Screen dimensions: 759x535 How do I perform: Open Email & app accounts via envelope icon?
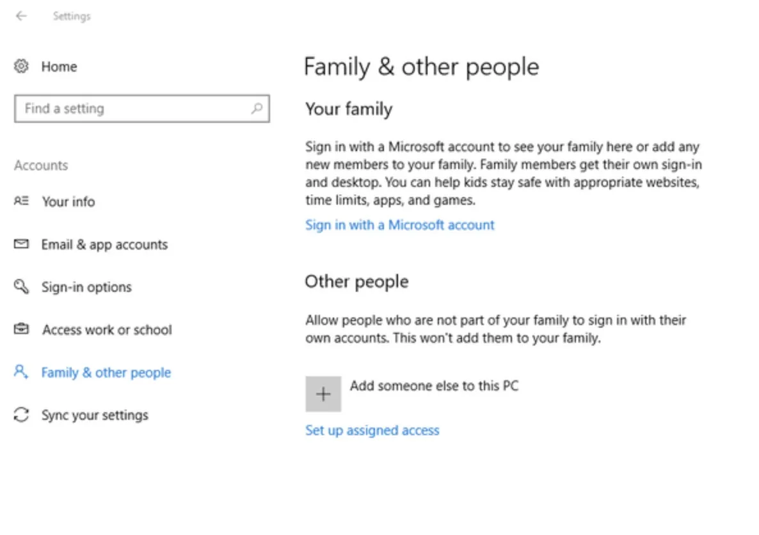(21, 244)
